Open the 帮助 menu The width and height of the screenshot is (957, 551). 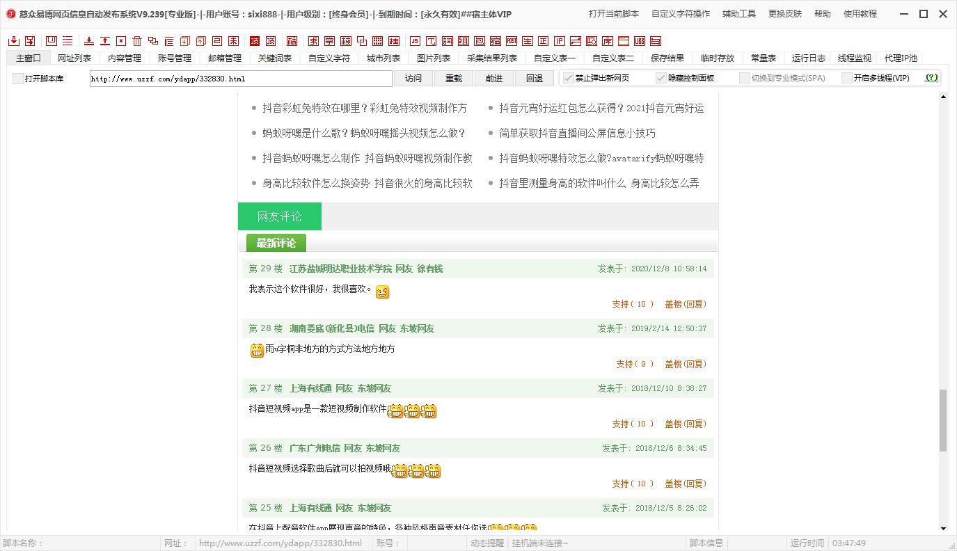point(823,14)
